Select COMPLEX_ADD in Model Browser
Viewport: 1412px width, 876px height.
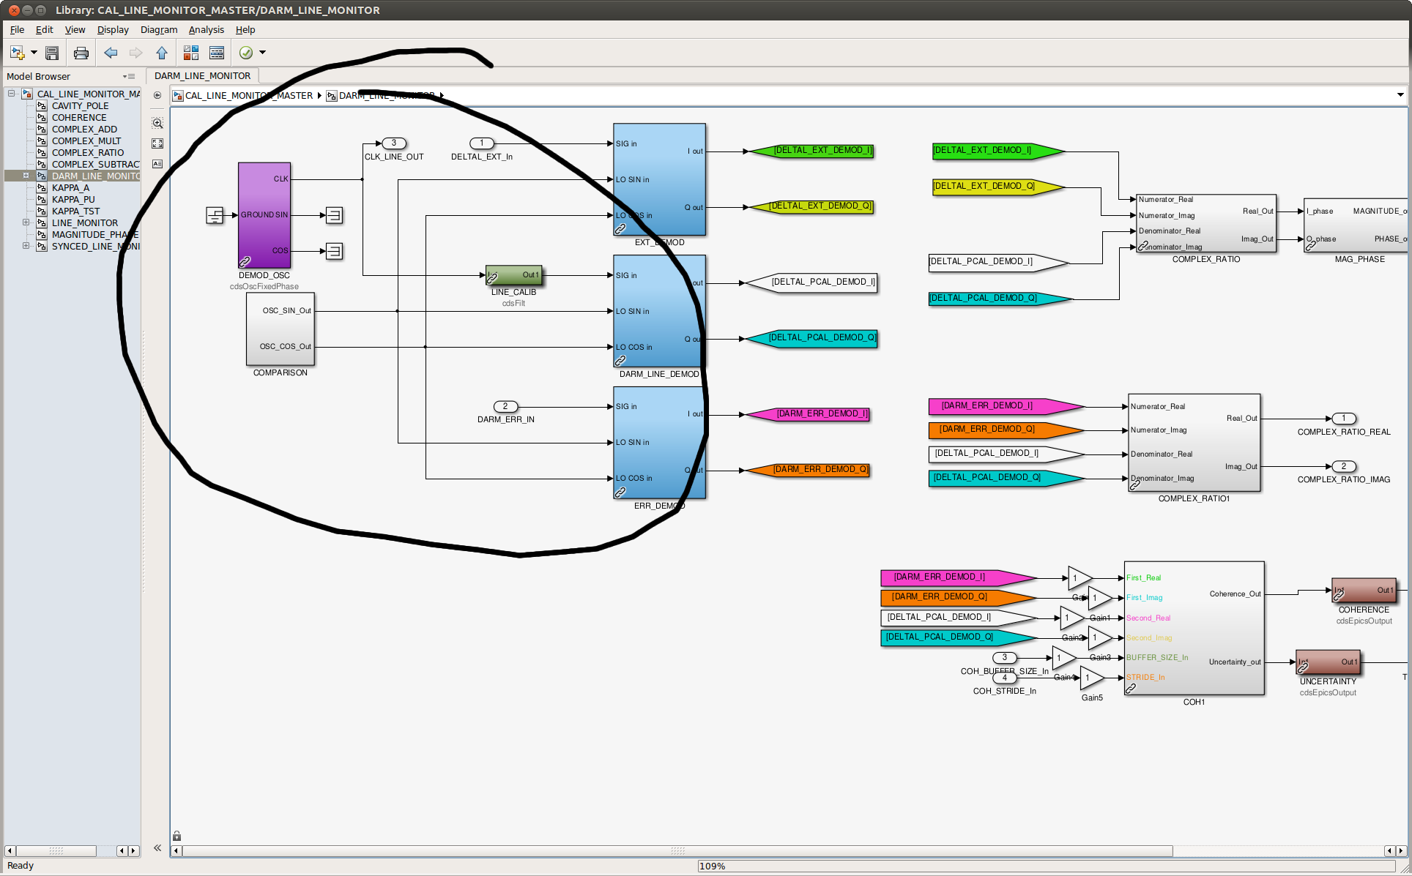[x=84, y=129]
